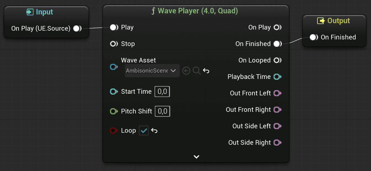371x171 pixels.
Task: Click the Play input trigger pin
Action: [114, 27]
